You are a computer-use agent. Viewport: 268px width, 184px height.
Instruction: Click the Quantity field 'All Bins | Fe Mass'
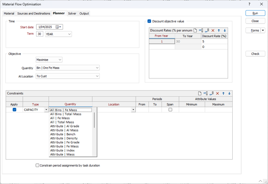coord(71,110)
